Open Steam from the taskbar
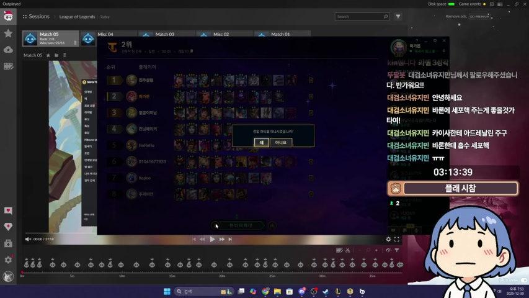Viewport: 529px width, 298px height. pyautogui.click(x=326, y=291)
